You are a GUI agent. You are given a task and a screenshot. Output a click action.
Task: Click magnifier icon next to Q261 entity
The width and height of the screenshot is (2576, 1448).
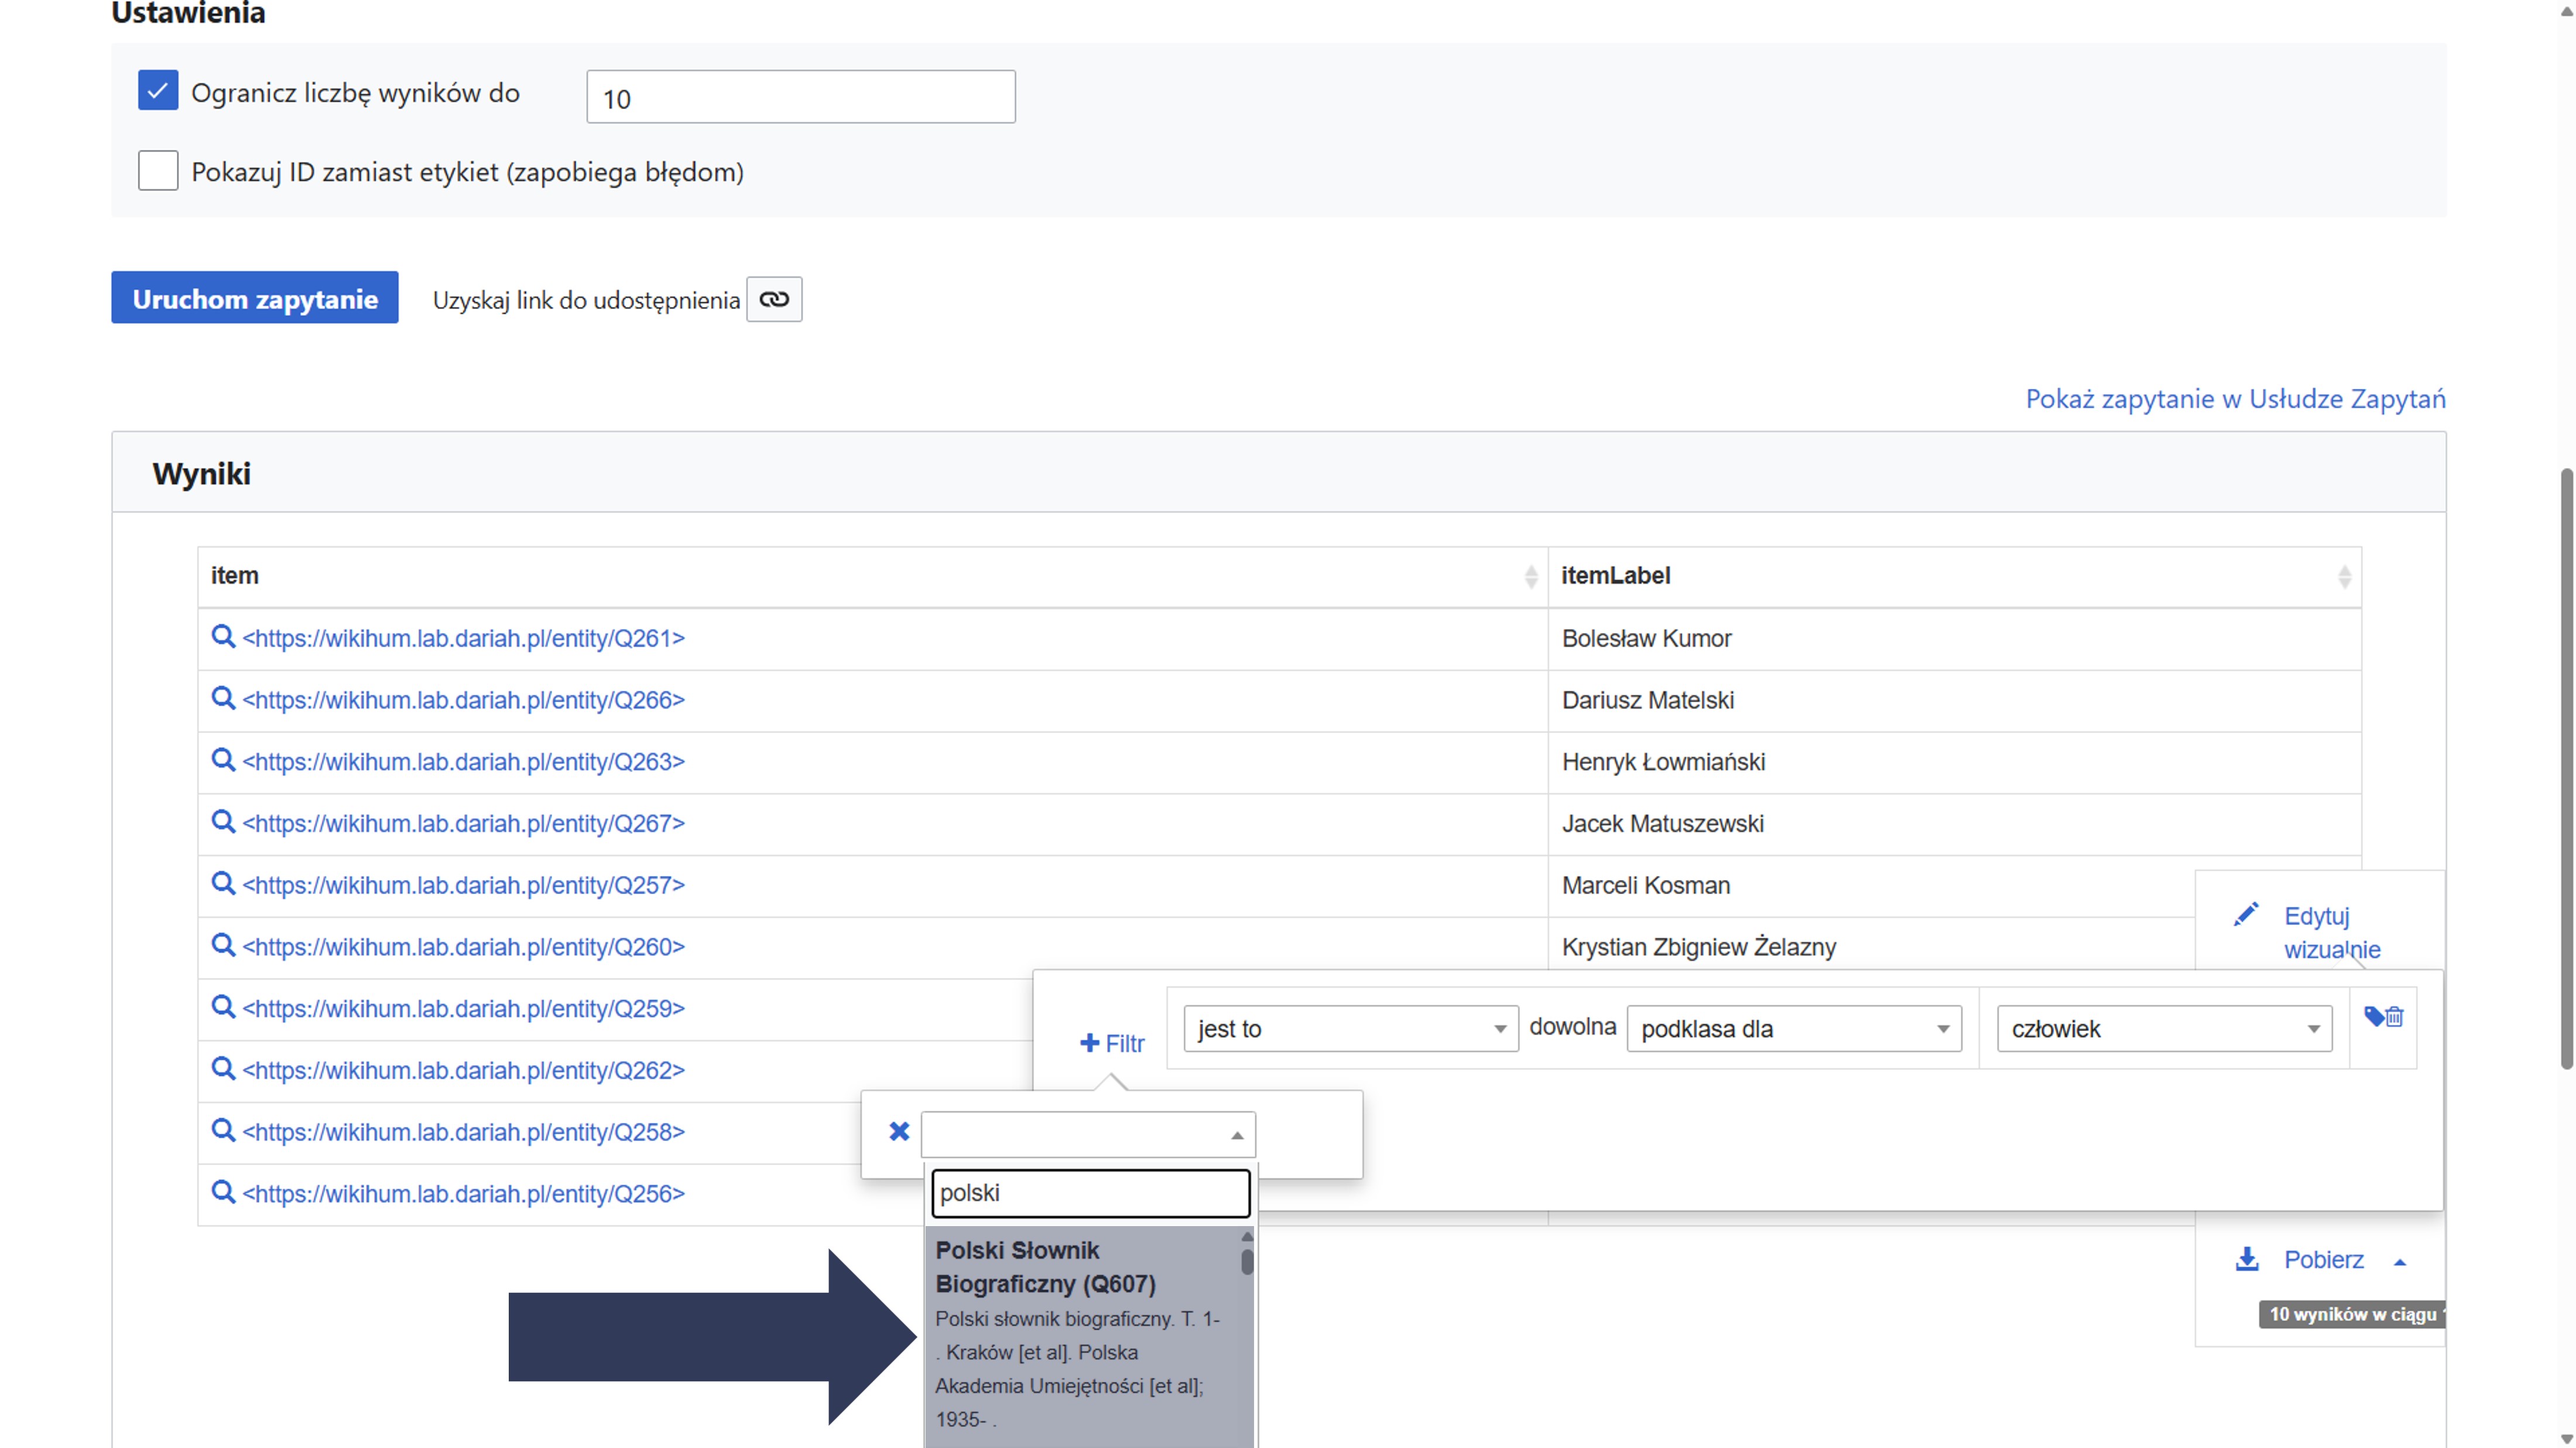click(x=223, y=636)
